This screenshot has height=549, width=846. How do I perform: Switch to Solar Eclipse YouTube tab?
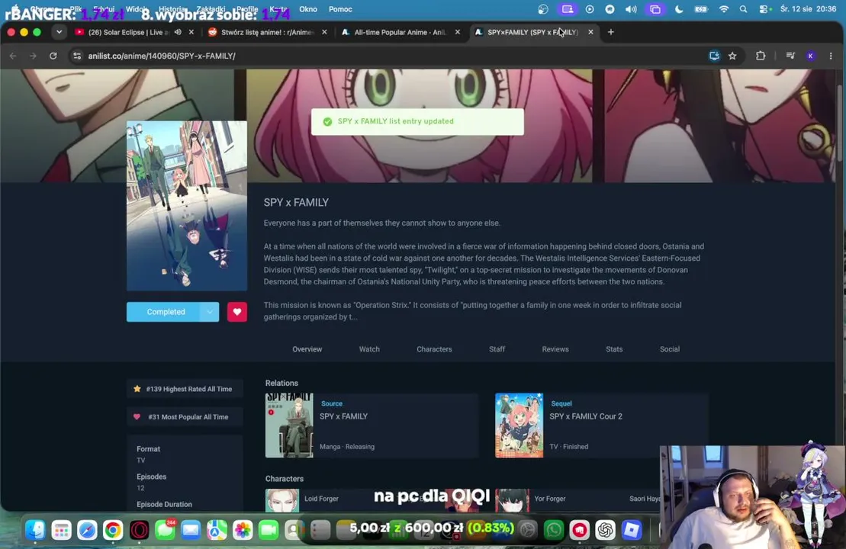pos(128,32)
